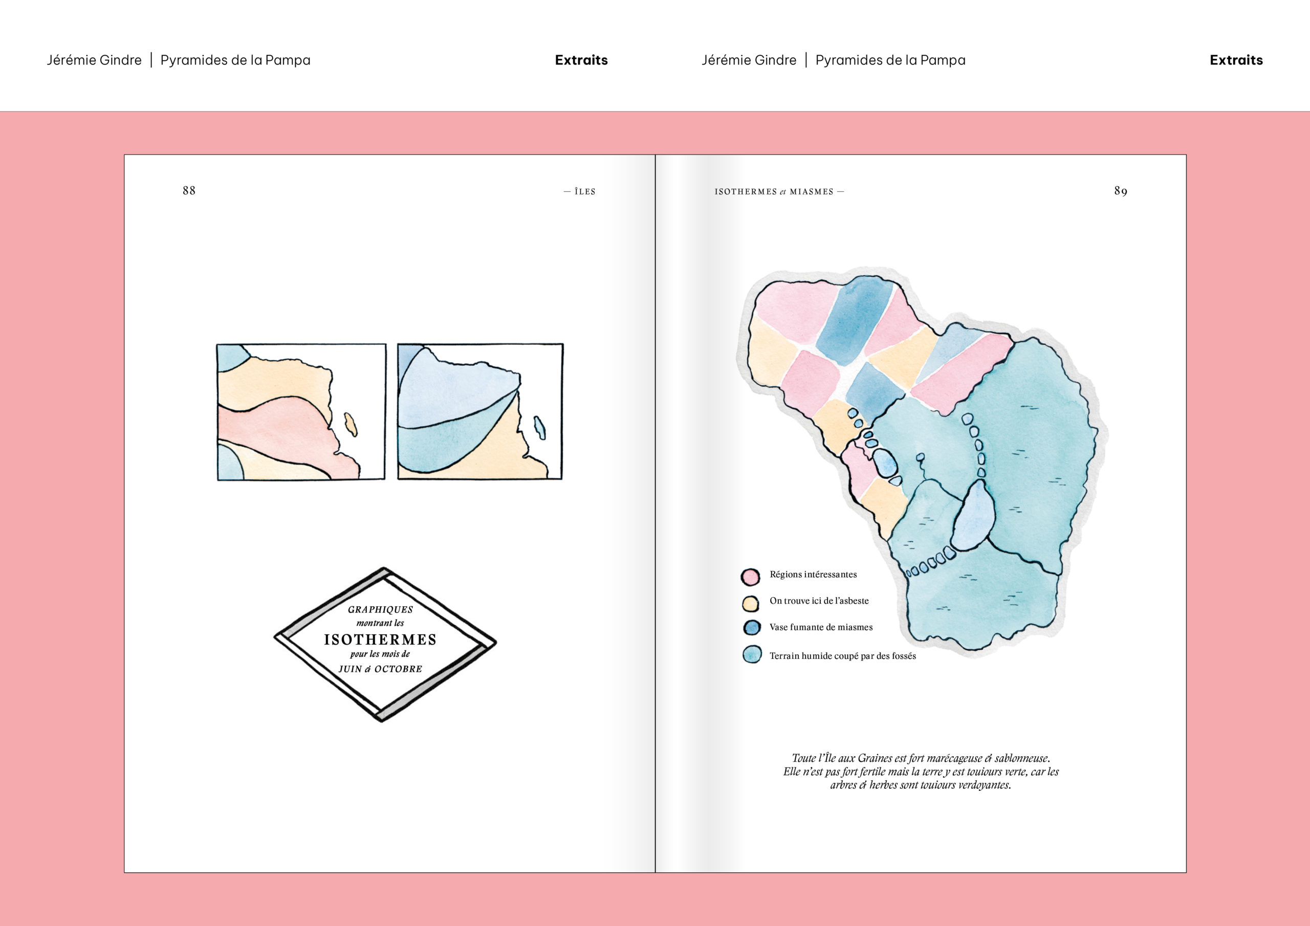Click the ISOTHERMES et MIASMES running header
Image resolution: width=1310 pixels, height=926 pixels.
[x=779, y=192]
